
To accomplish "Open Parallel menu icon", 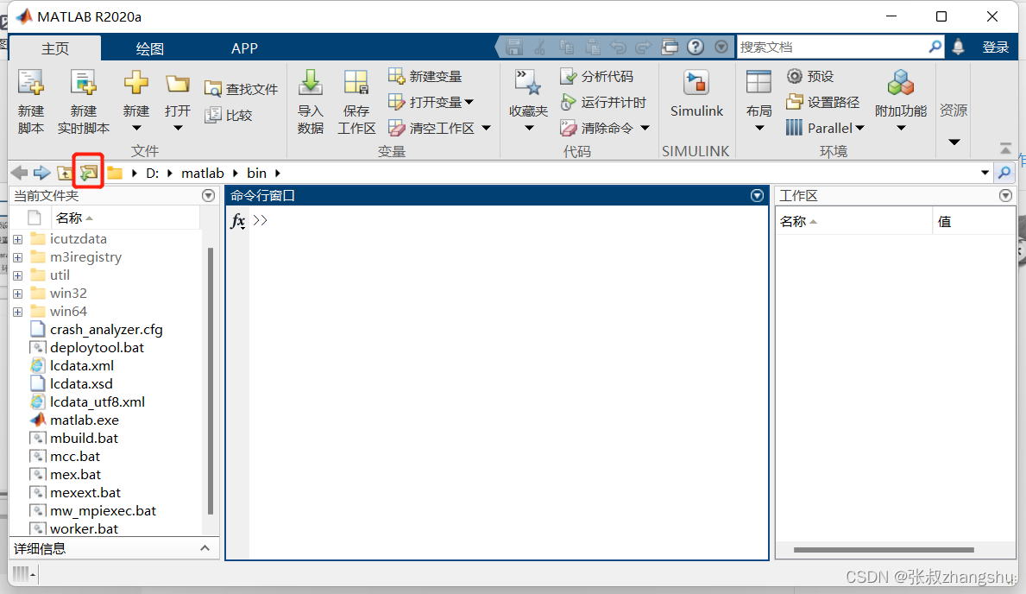I will click(x=794, y=128).
